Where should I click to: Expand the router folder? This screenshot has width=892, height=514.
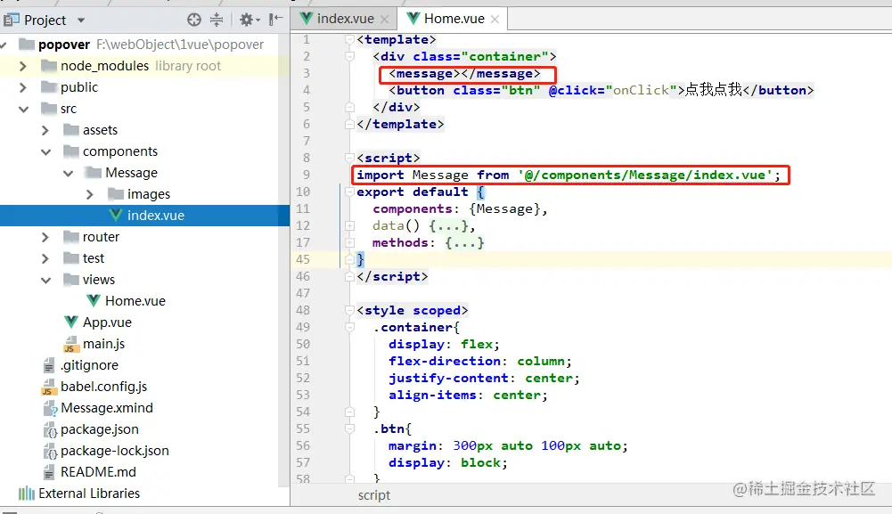click(45, 237)
